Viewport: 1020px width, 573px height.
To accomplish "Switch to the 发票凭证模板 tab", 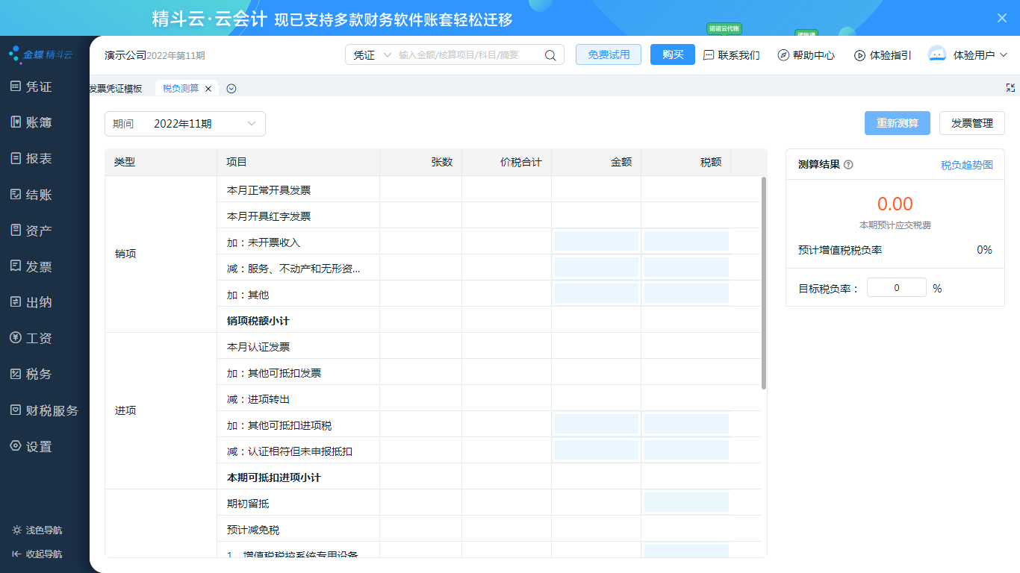I will click(x=116, y=89).
